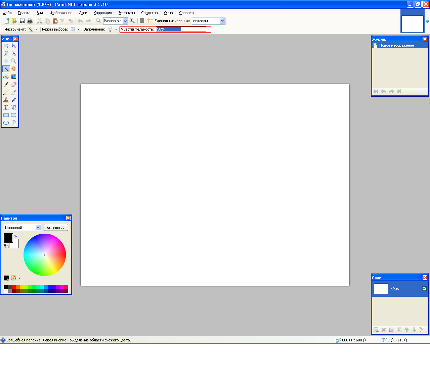The image size is (430, 378).
Task: Activate the Magic Wand tool
Action: pyautogui.click(x=6, y=69)
